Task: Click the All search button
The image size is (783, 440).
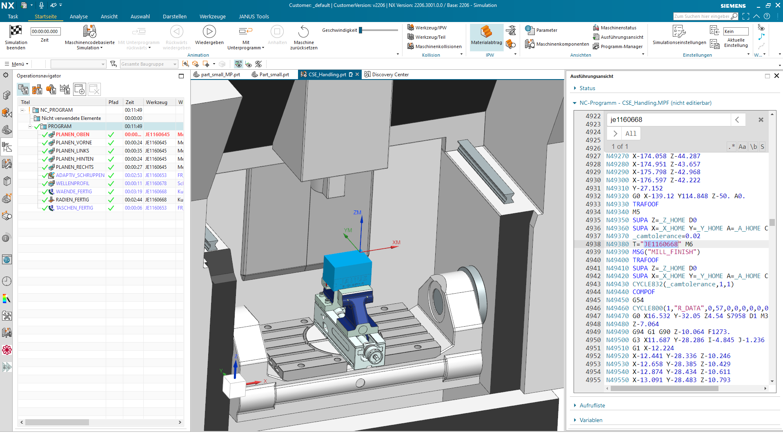Action: coord(631,134)
